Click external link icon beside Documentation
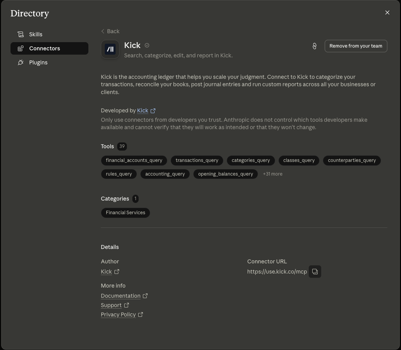 145,296
